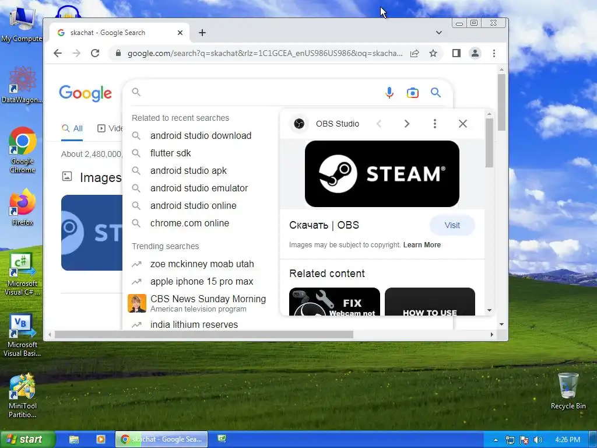Select the Microsoft Visual C# desktop shortcut
The height and width of the screenshot is (448, 597).
click(x=22, y=274)
